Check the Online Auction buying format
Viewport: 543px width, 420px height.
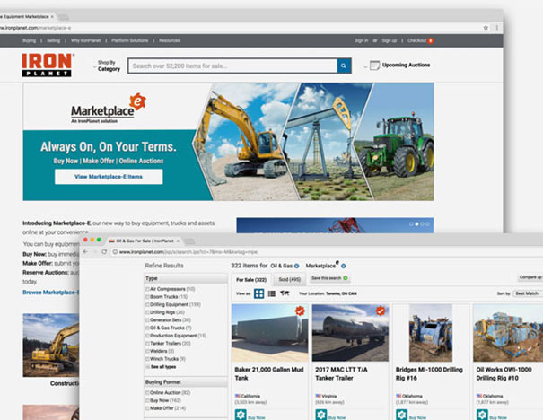[147, 393]
